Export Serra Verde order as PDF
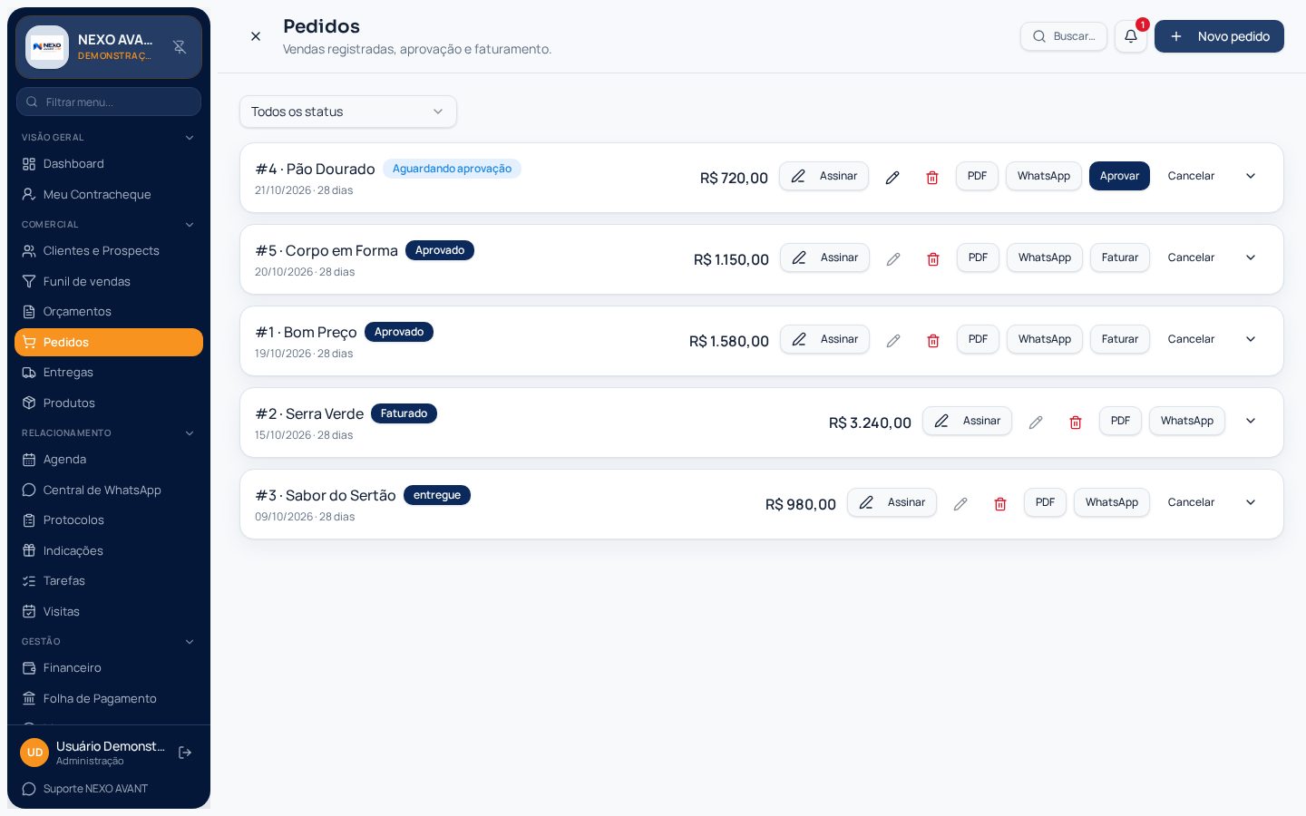This screenshot has height=816, width=1306. (1120, 421)
